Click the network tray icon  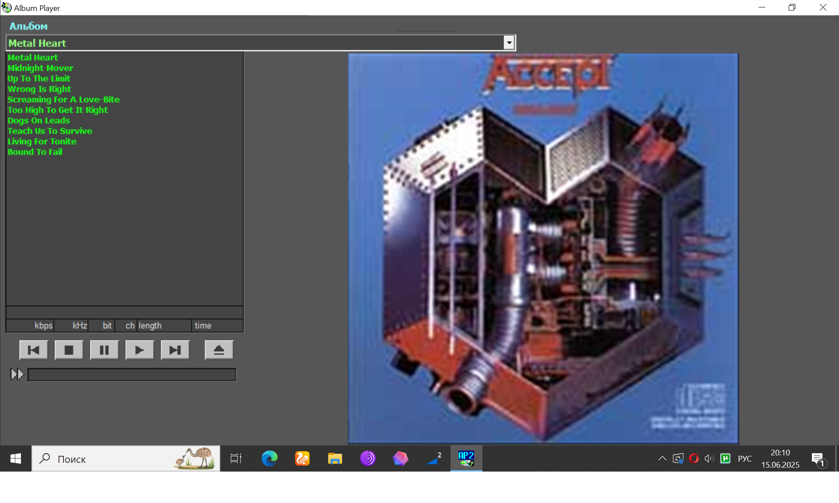[678, 458]
